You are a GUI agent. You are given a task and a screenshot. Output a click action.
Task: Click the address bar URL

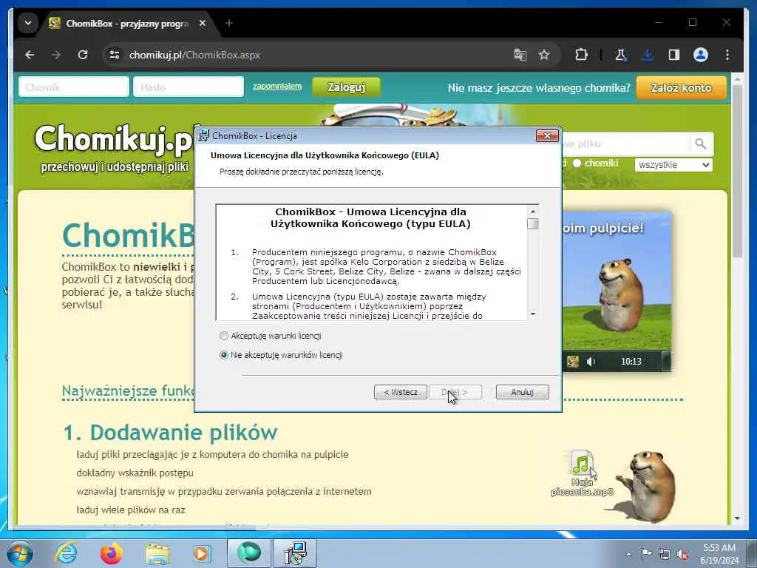click(x=194, y=55)
